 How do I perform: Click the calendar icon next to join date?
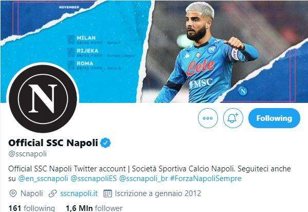pos(107,193)
